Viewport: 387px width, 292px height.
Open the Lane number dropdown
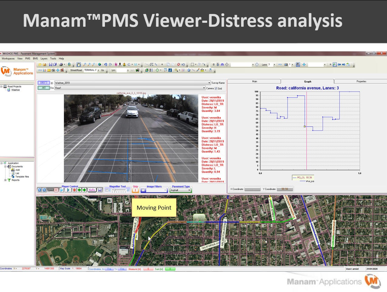pyautogui.click(x=274, y=65)
